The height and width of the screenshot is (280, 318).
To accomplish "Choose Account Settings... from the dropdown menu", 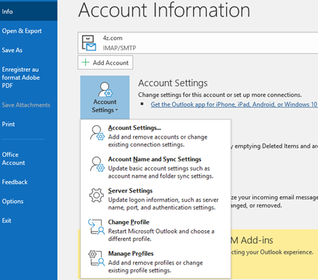I will coord(156,136).
